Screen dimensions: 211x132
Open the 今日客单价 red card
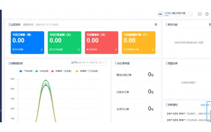pyautogui.click(x=102, y=43)
